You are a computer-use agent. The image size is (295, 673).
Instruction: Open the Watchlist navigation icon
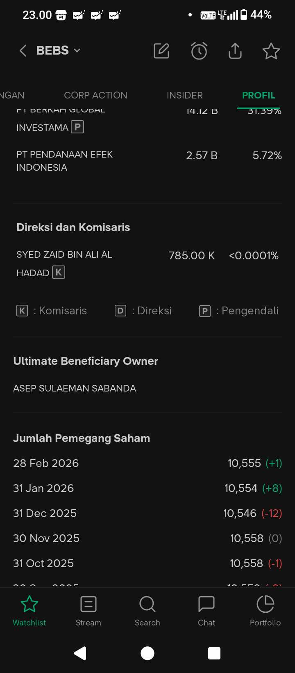click(29, 611)
